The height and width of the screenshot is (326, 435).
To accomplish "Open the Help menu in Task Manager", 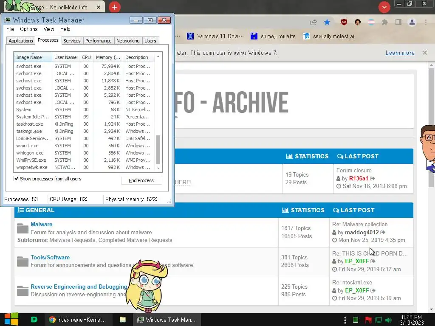I will coord(65,29).
